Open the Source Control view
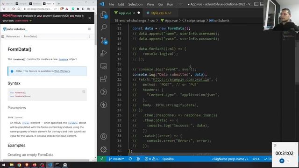 pyautogui.click(x=104, y=41)
